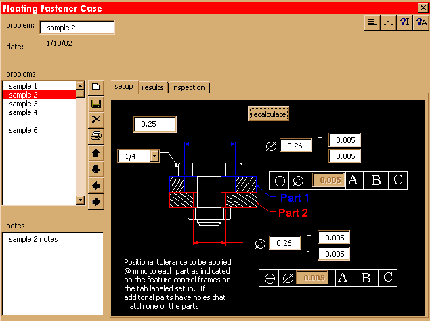Print using the printer icon
Screen dimensions: 430x321
(x=96, y=136)
